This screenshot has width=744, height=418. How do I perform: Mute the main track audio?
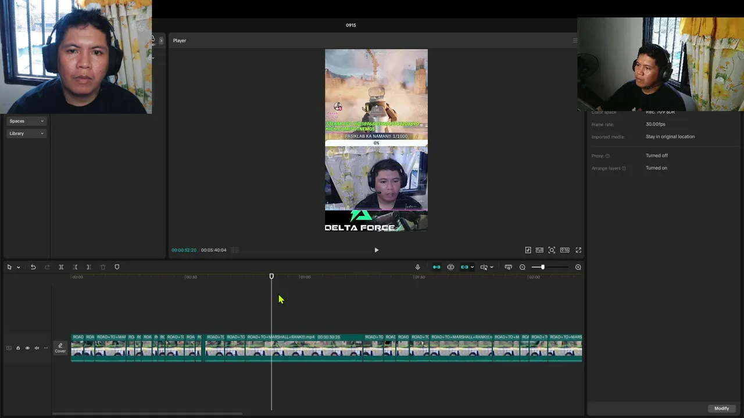click(37, 348)
